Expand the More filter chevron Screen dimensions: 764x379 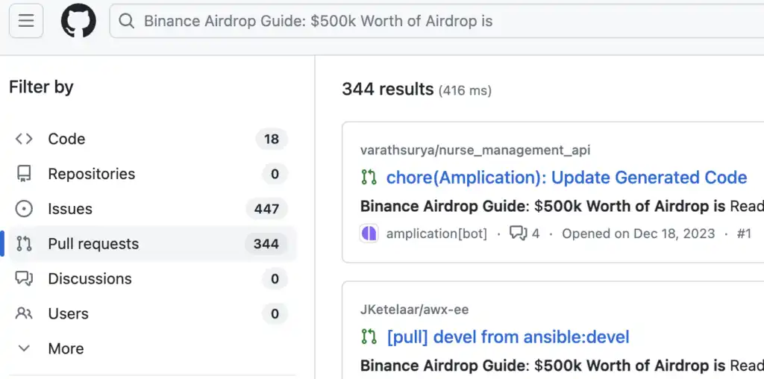(x=24, y=348)
